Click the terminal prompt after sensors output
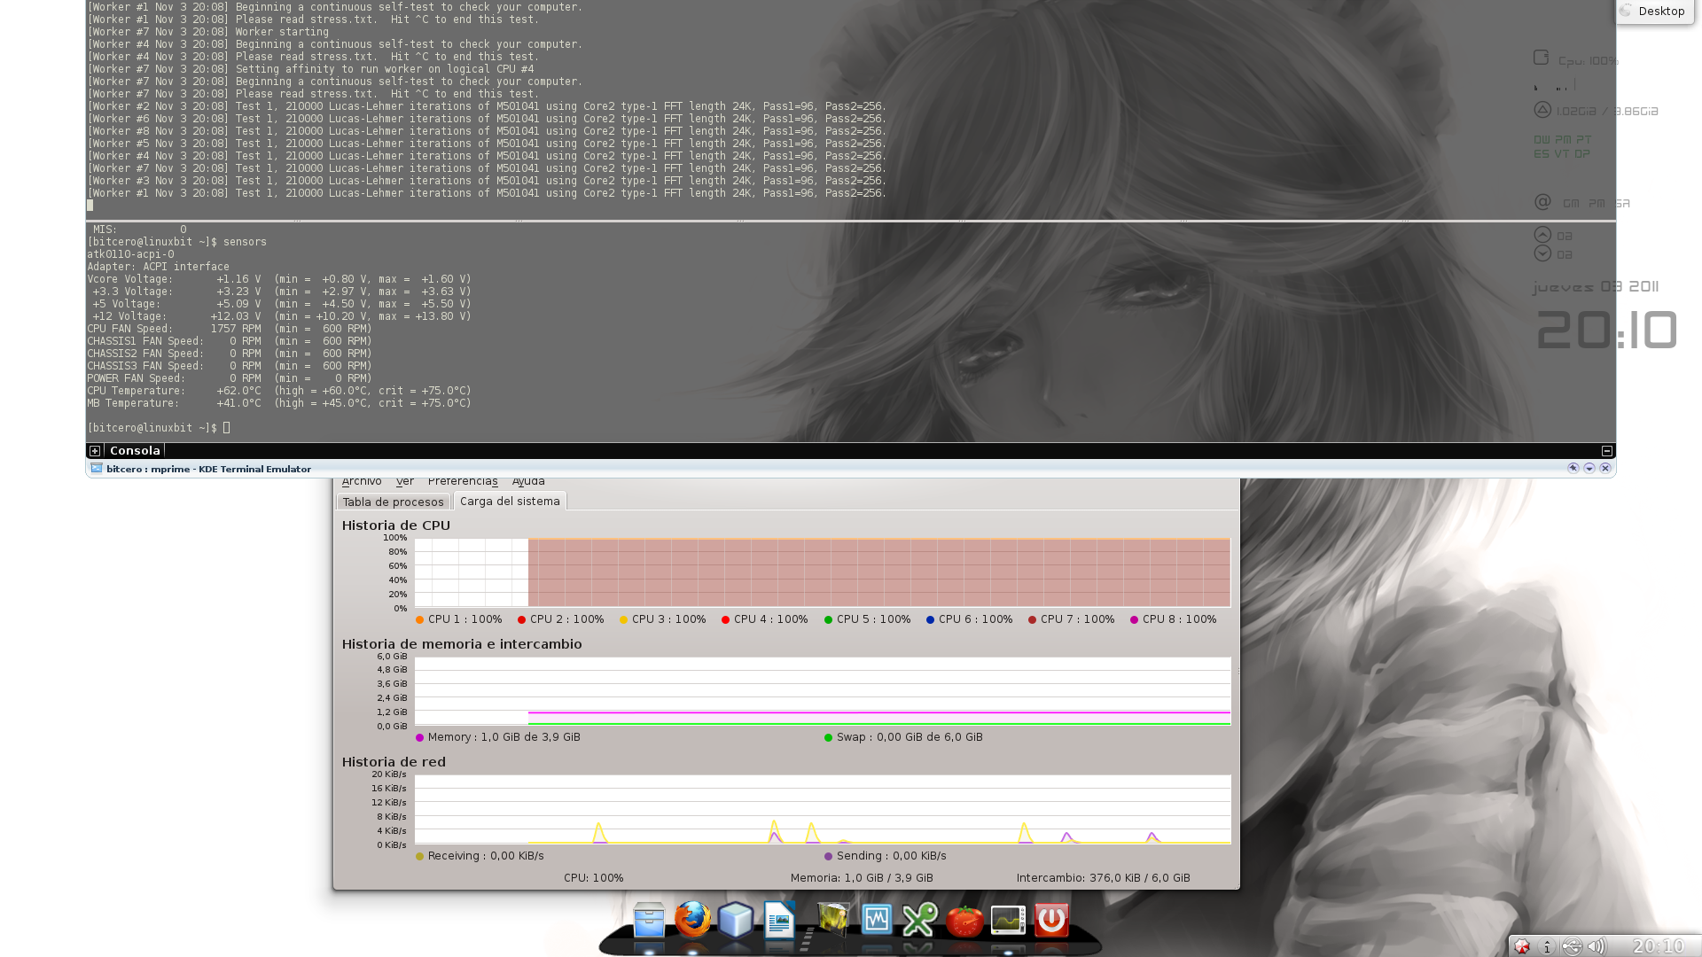The image size is (1702, 957). [x=159, y=428]
